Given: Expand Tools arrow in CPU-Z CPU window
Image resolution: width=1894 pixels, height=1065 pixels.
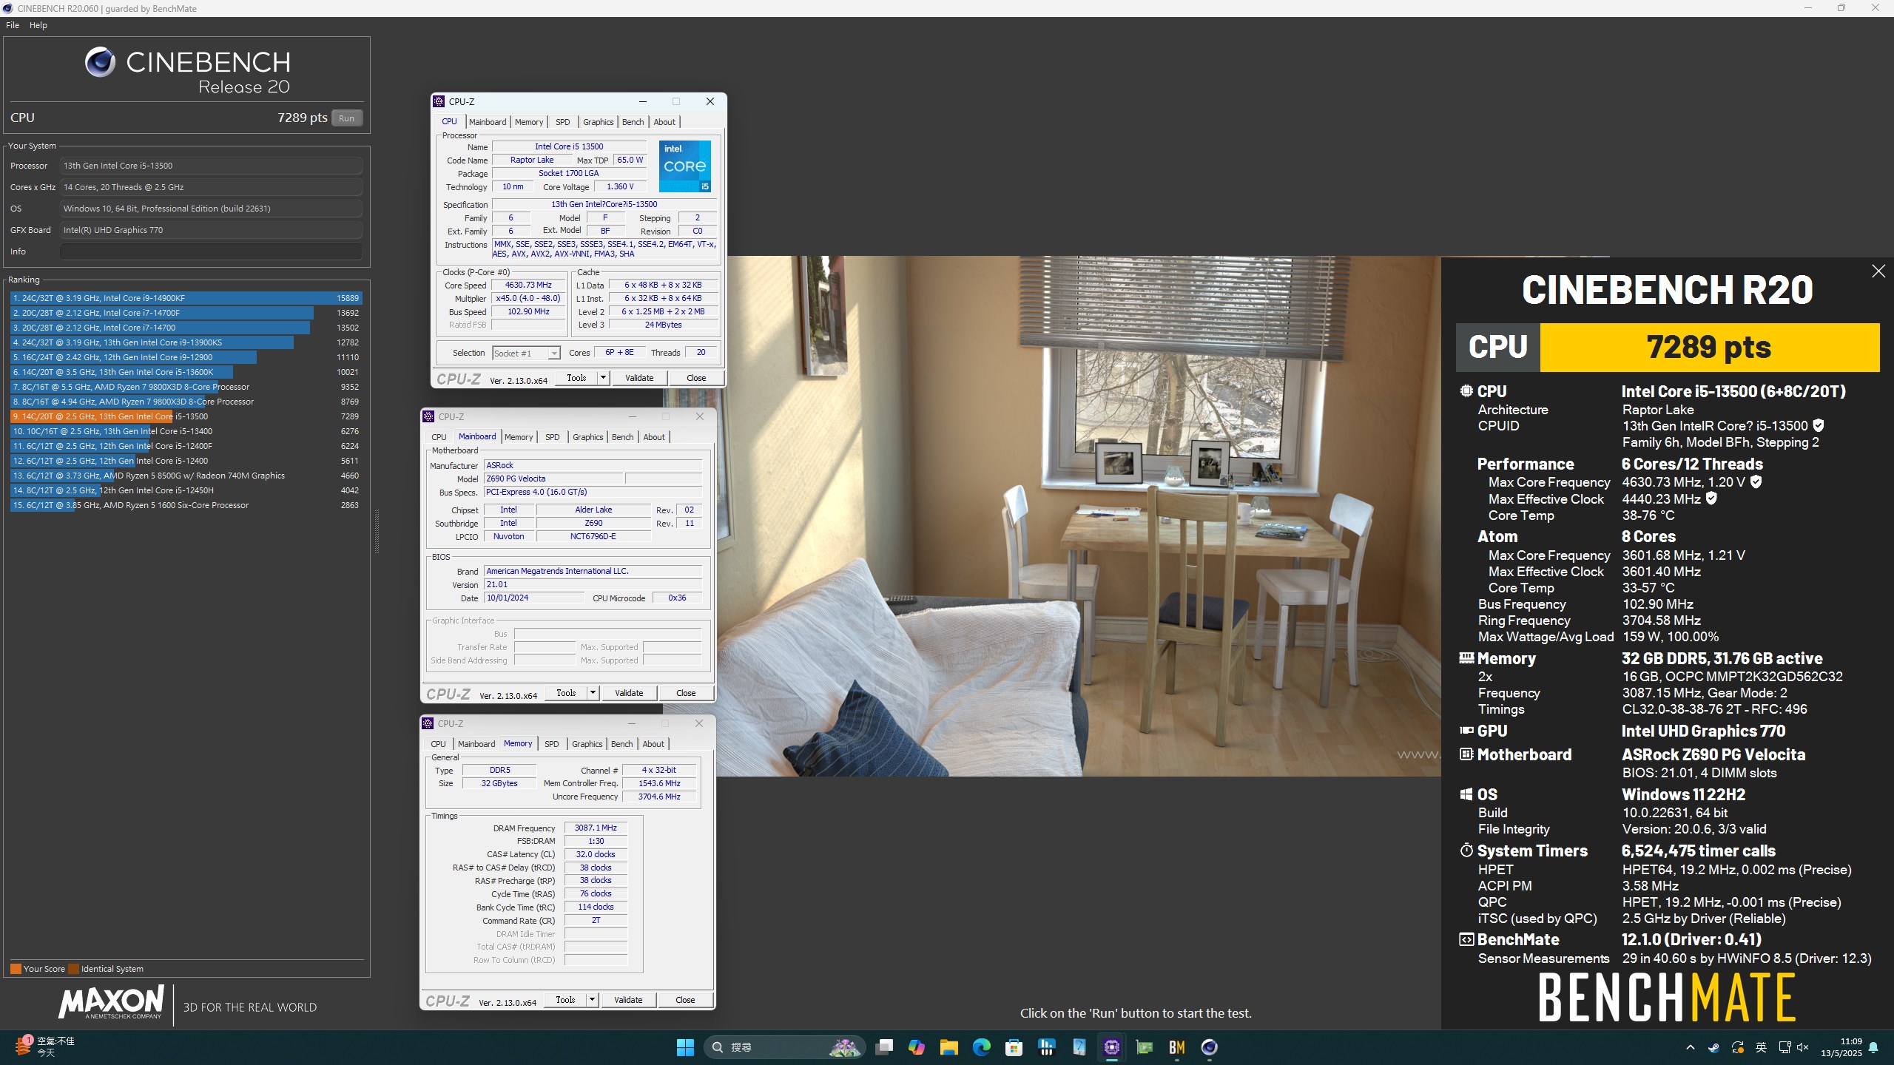Looking at the screenshot, I should pyautogui.click(x=603, y=378).
